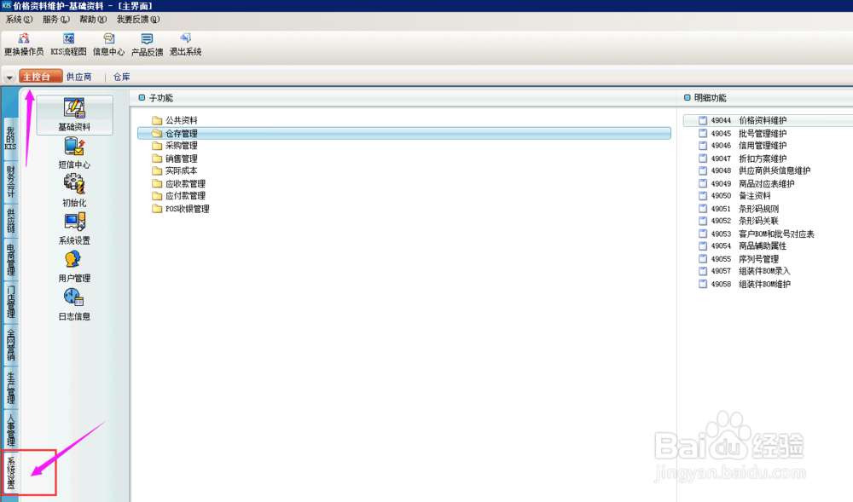Open the 服务(L) menu
This screenshot has width=853, height=502.
pyautogui.click(x=56, y=20)
